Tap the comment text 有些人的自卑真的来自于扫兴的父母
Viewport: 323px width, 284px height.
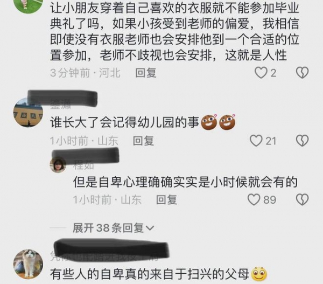(x=150, y=274)
